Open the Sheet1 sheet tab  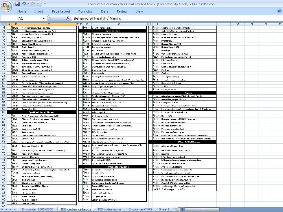(x=164, y=209)
